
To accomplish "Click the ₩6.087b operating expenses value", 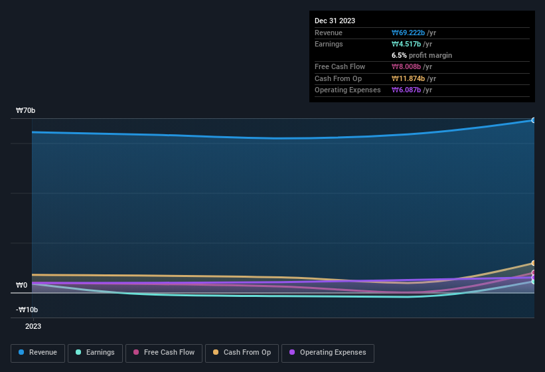I will click(406, 90).
